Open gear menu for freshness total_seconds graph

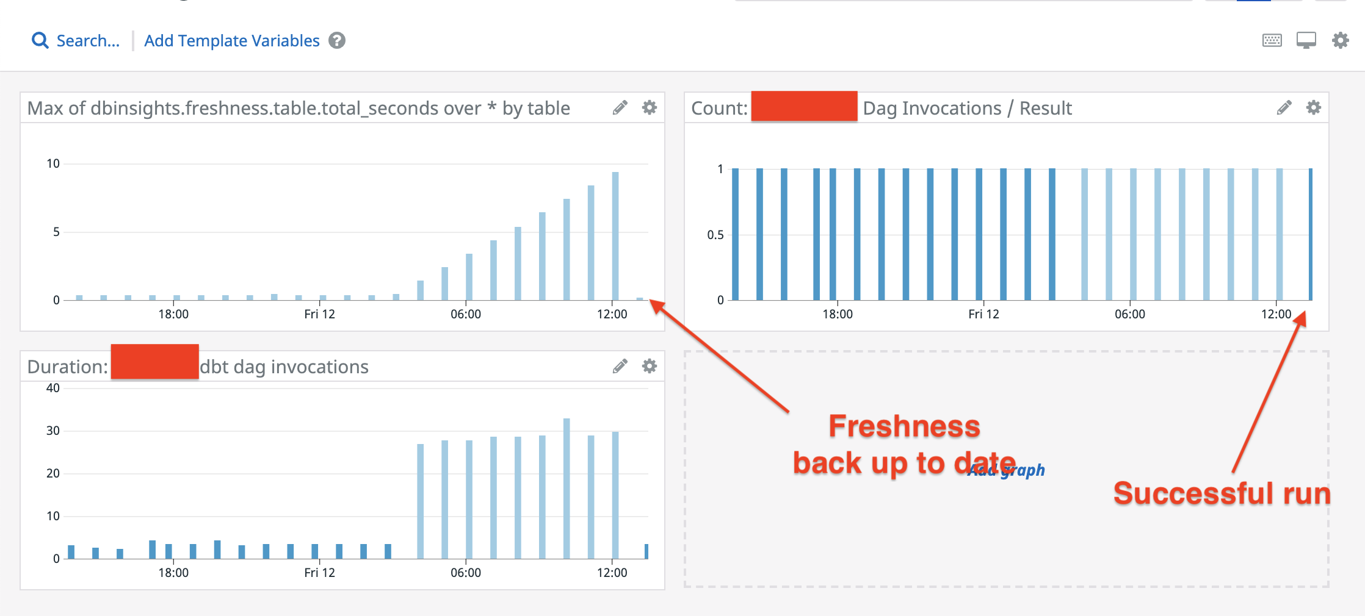pyautogui.click(x=650, y=108)
